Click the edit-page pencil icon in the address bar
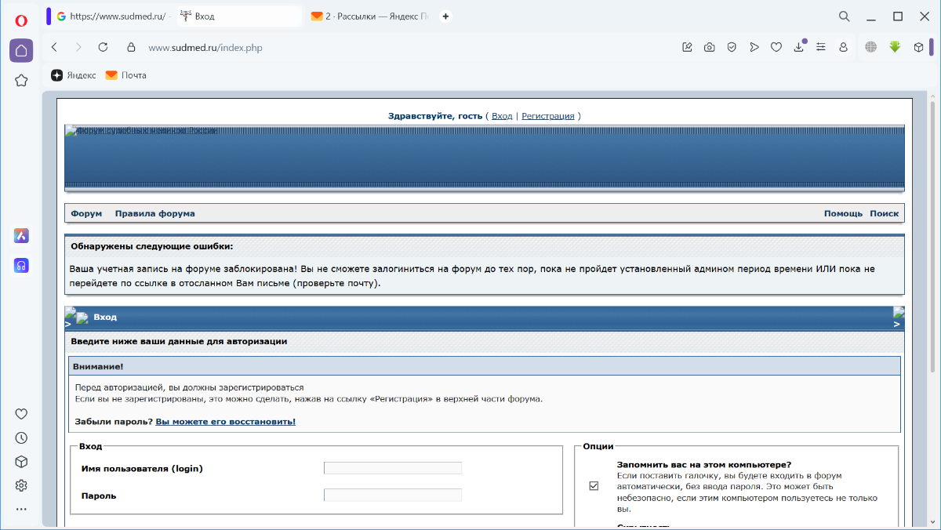This screenshot has height=530, width=941. (x=687, y=47)
